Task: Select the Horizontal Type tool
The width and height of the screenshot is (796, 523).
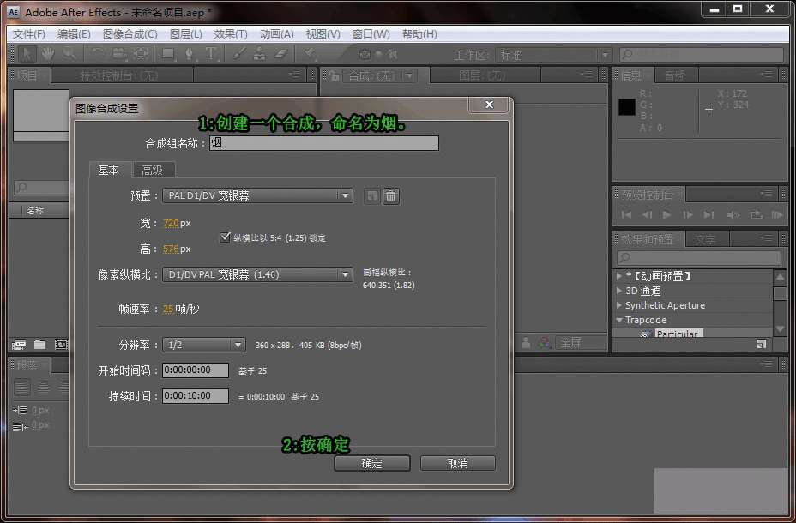Action: click(211, 54)
